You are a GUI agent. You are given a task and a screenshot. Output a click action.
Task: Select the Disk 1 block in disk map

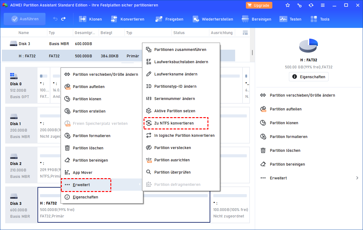coord(21,125)
